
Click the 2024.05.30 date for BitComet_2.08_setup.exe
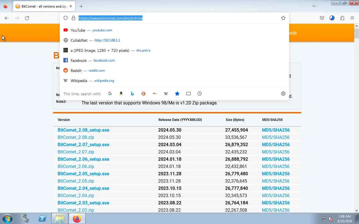(x=170, y=130)
